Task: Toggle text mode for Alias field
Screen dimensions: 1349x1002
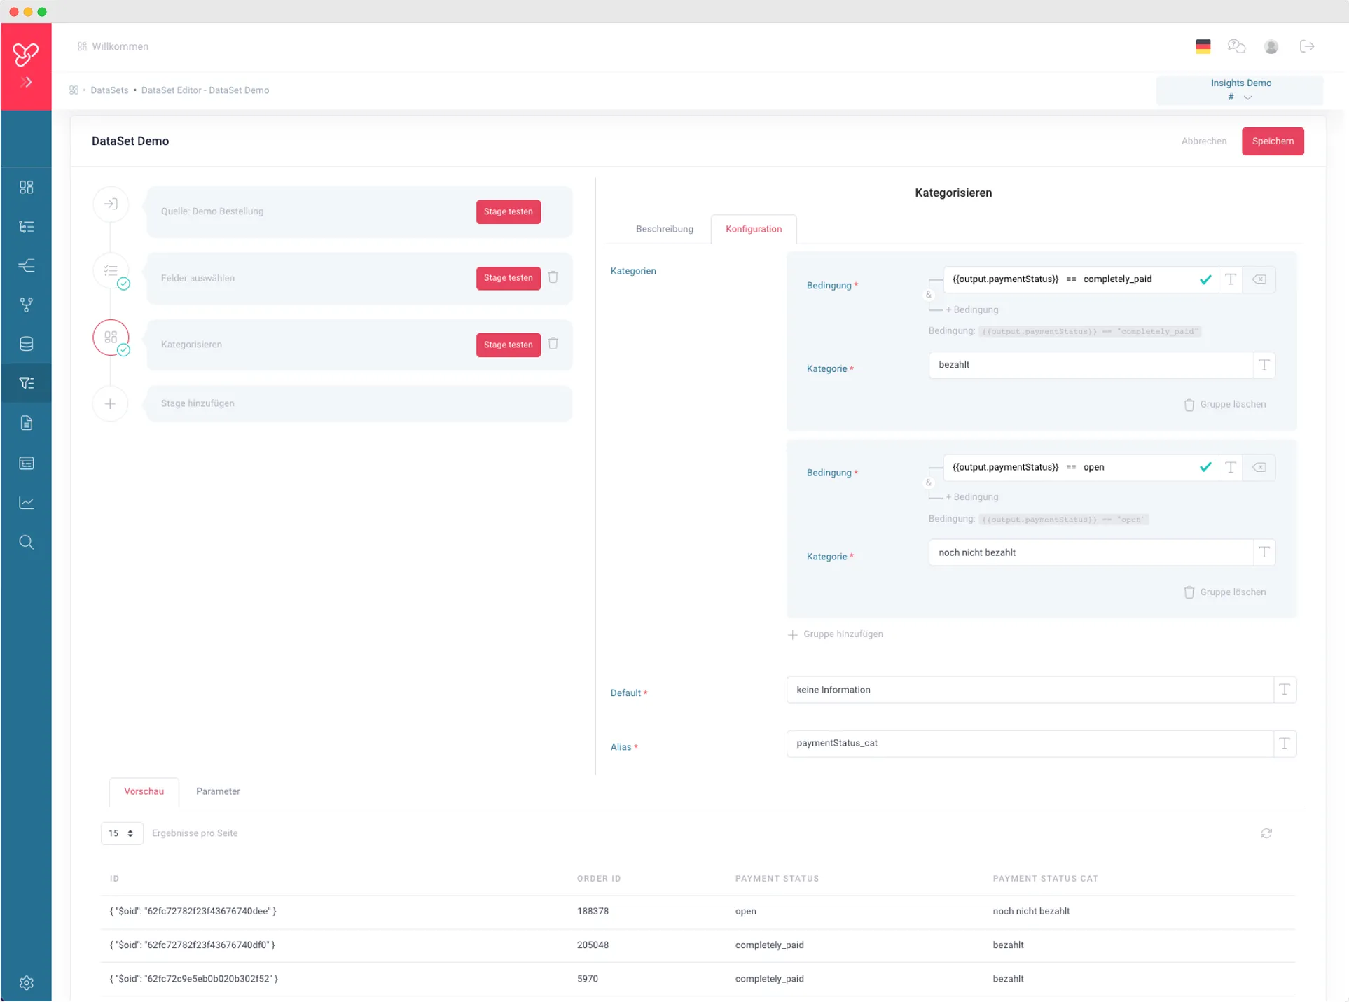Action: point(1285,744)
